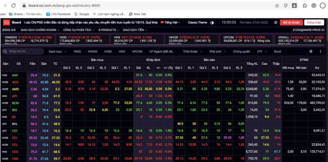
Task: Open the BẢNG GIÁ menu
Action: pos(9,30)
